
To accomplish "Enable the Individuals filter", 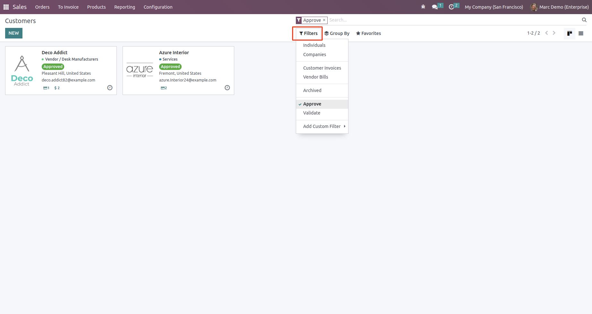I will pos(322,45).
